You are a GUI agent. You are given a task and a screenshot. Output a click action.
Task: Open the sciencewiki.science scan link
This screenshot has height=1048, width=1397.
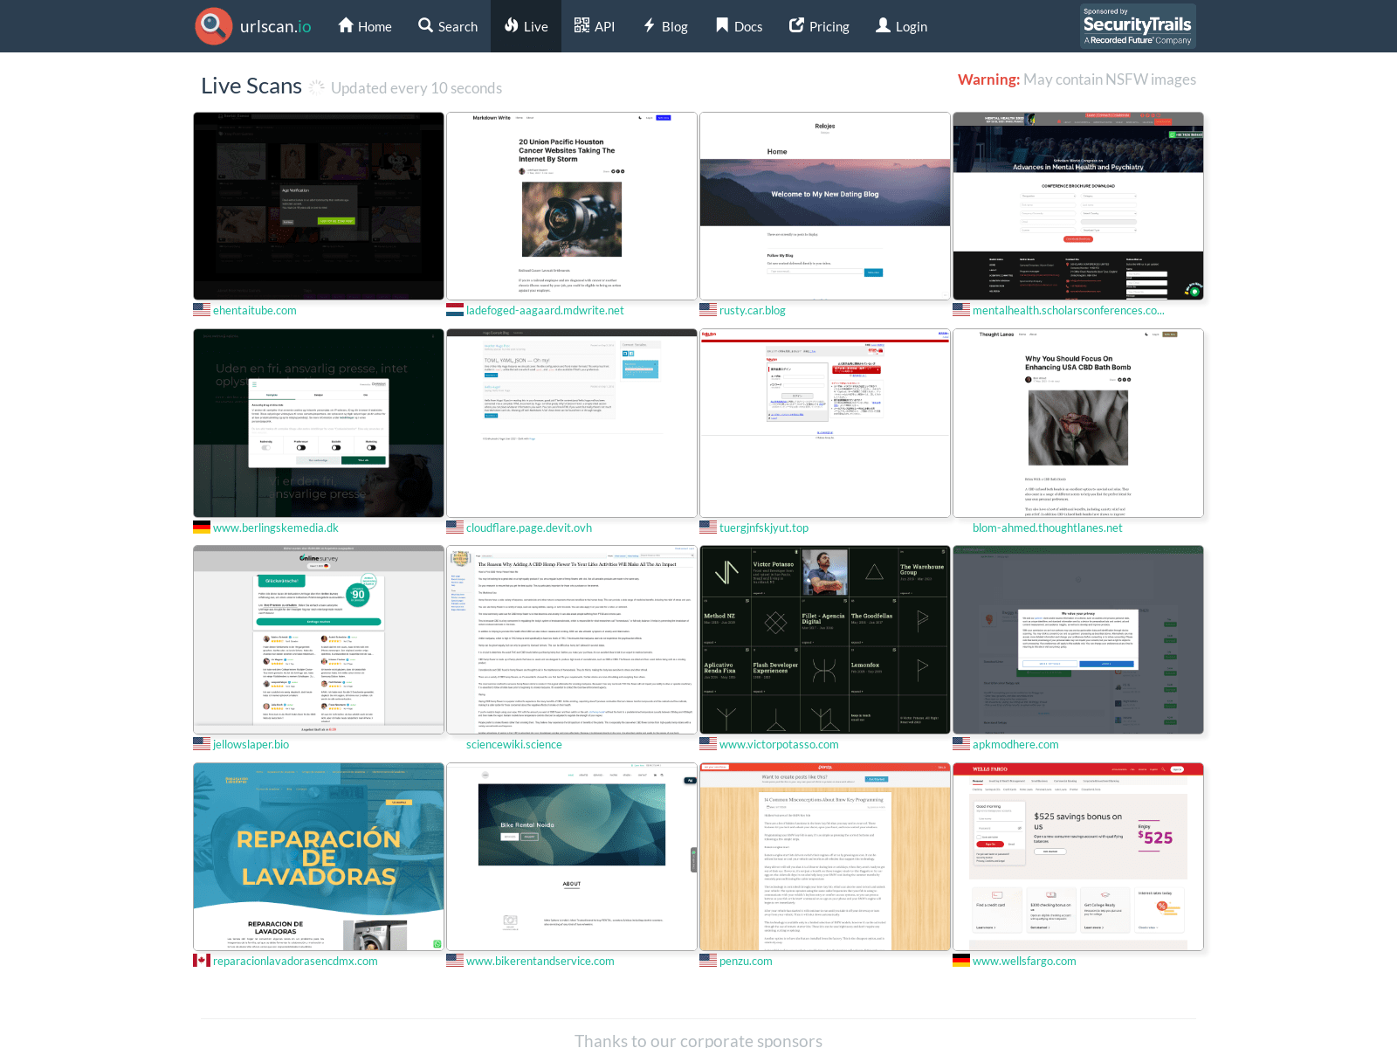(x=514, y=744)
